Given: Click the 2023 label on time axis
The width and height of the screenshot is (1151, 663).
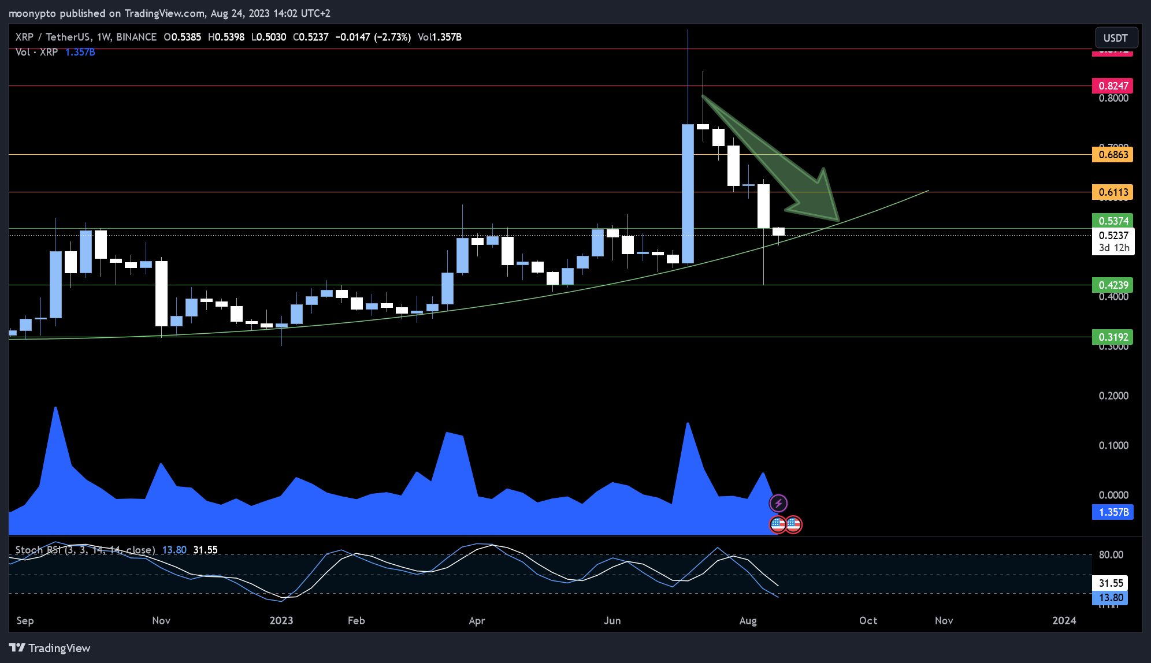Looking at the screenshot, I should coord(281,620).
